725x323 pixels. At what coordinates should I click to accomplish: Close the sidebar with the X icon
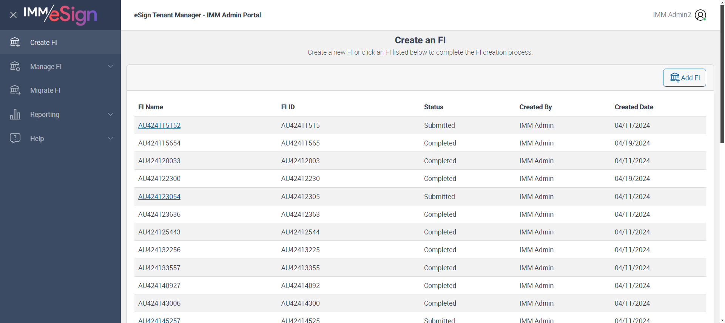pos(14,15)
